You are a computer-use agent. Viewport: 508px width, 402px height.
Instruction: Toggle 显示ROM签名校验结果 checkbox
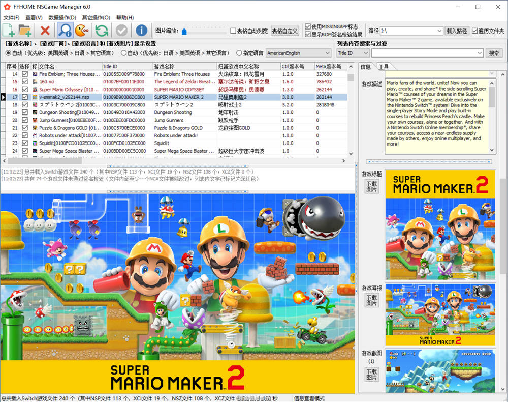coord(308,34)
